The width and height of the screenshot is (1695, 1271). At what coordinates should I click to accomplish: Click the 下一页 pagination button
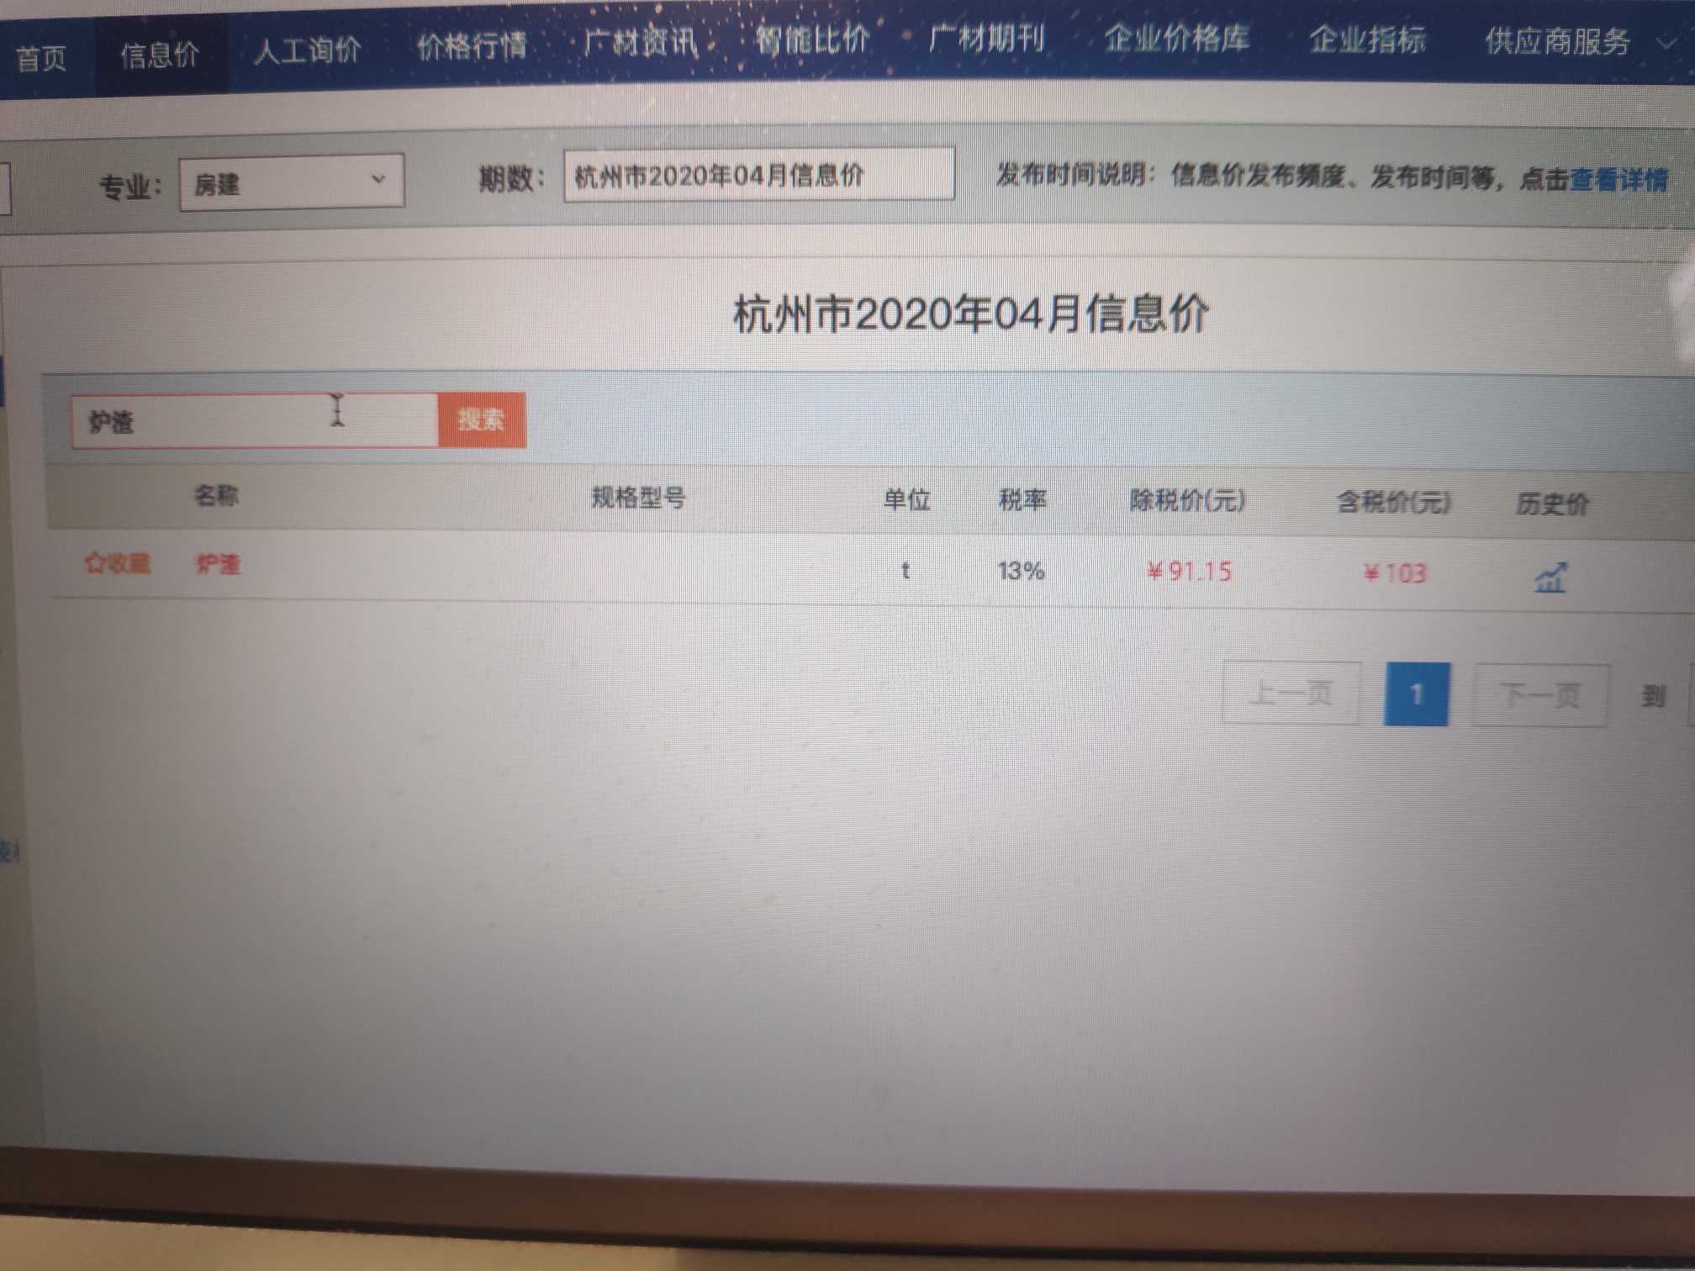click(1540, 695)
